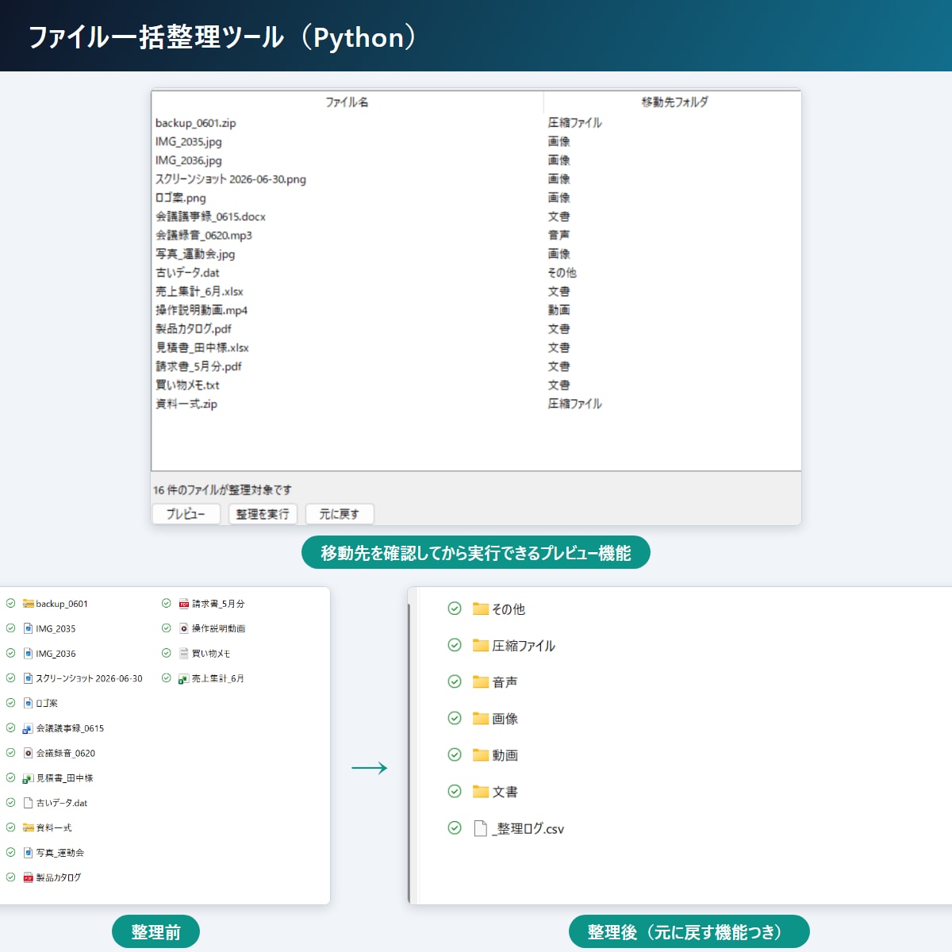Select the スクリーンショット 2026-06-30.png row
This screenshot has width=952, height=952.
click(x=476, y=179)
